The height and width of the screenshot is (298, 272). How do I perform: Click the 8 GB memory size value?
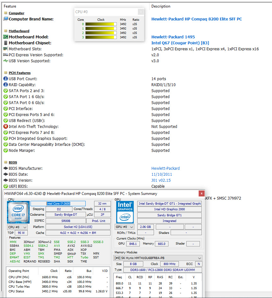click(x=133, y=264)
